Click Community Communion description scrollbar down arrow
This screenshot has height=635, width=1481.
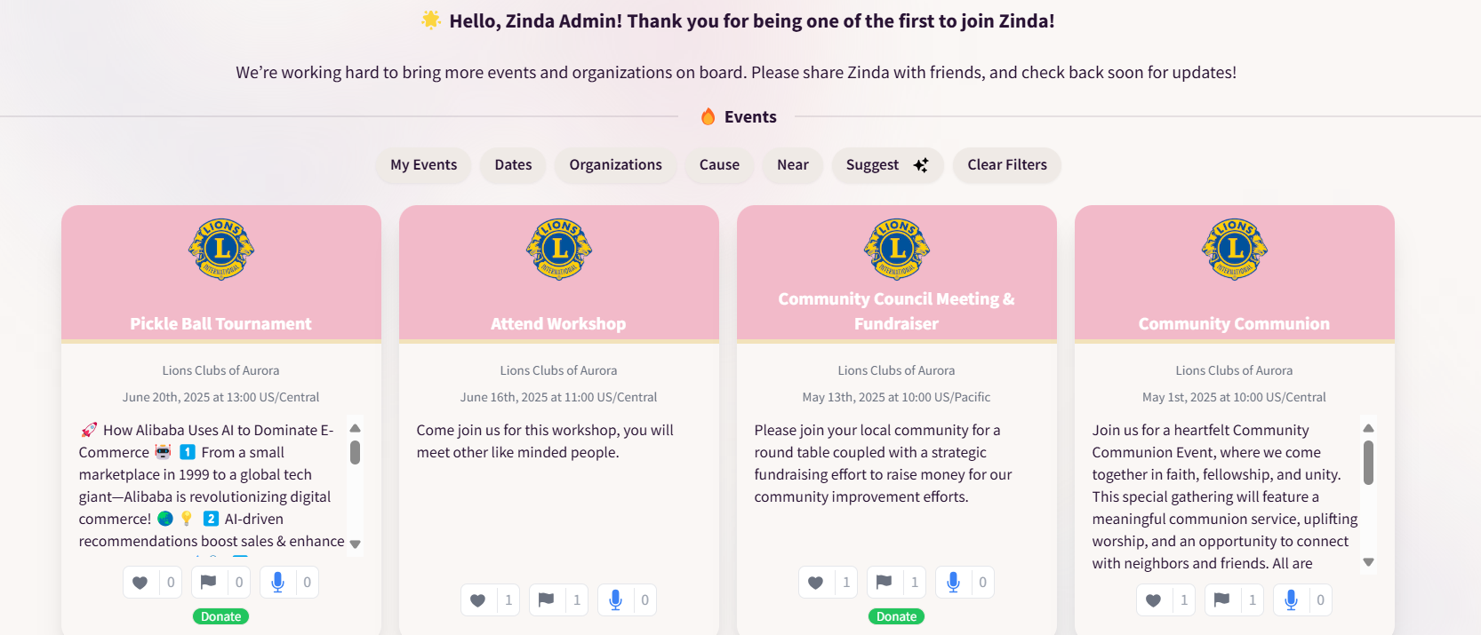pos(1368,562)
